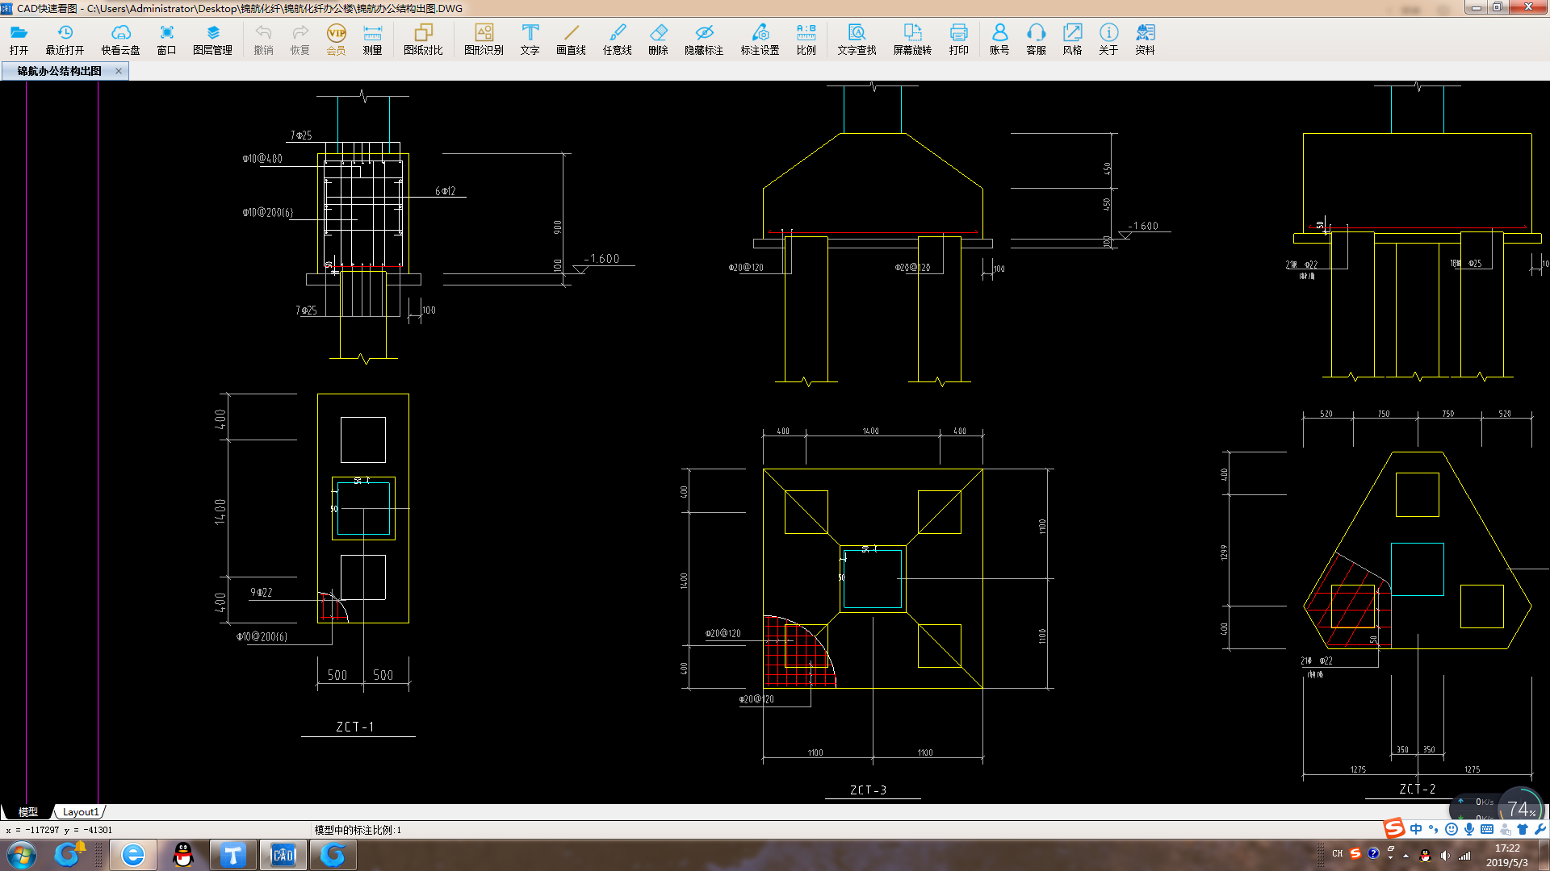
Task: Open the 图纸对比 drawing compare tool
Action: (423, 39)
